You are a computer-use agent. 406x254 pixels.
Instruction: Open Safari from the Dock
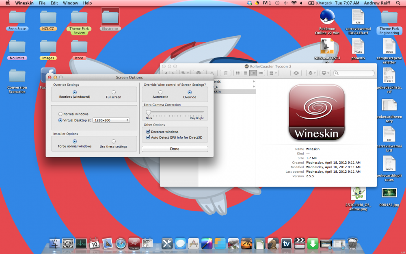[x=121, y=243]
